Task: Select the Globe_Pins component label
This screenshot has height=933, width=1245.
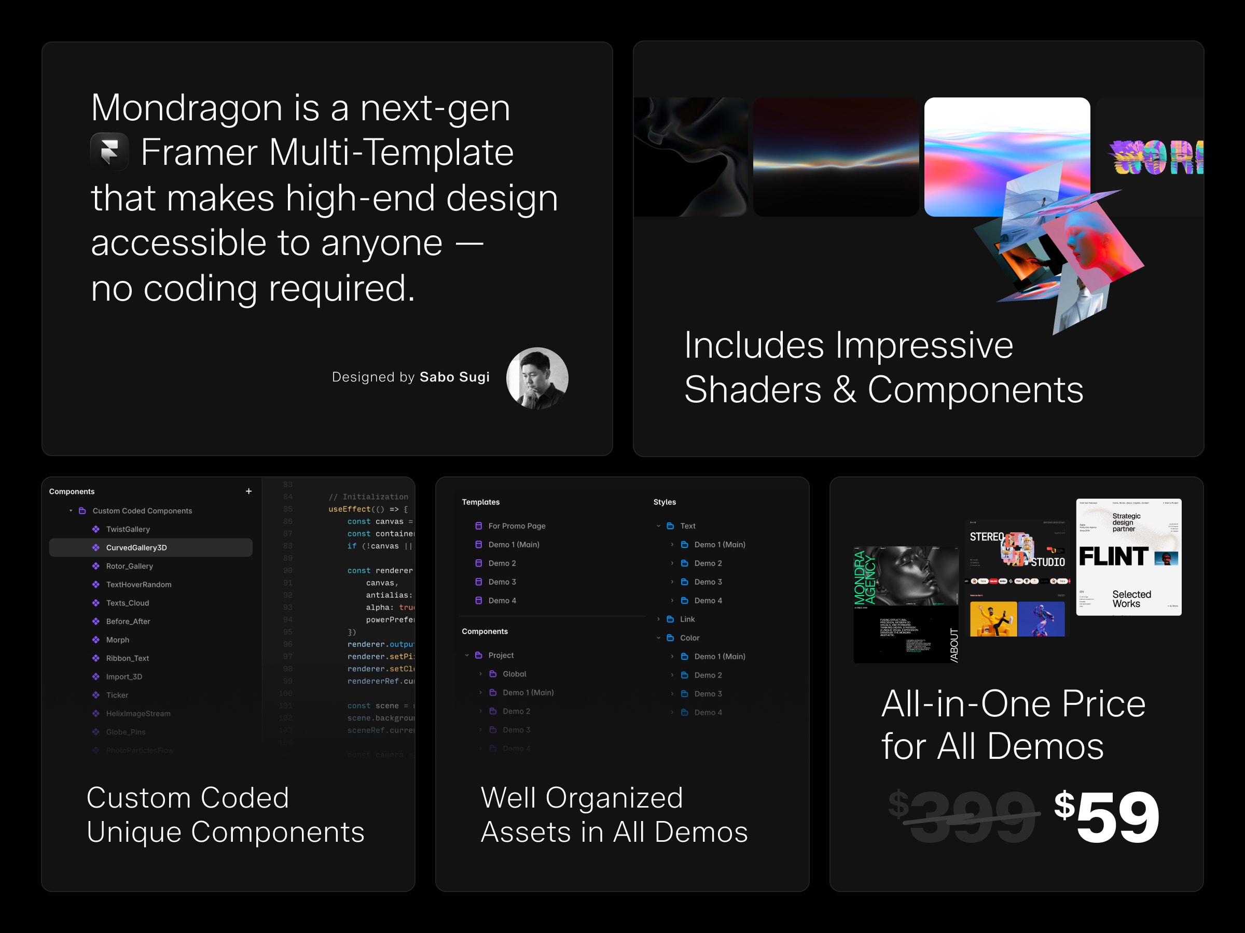Action: [126, 732]
